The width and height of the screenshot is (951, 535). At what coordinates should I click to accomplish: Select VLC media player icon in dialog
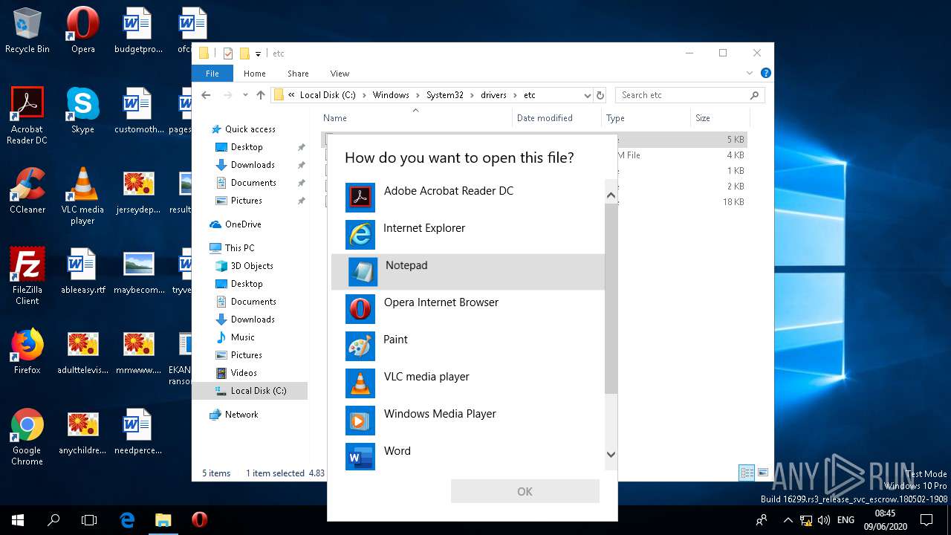click(360, 383)
